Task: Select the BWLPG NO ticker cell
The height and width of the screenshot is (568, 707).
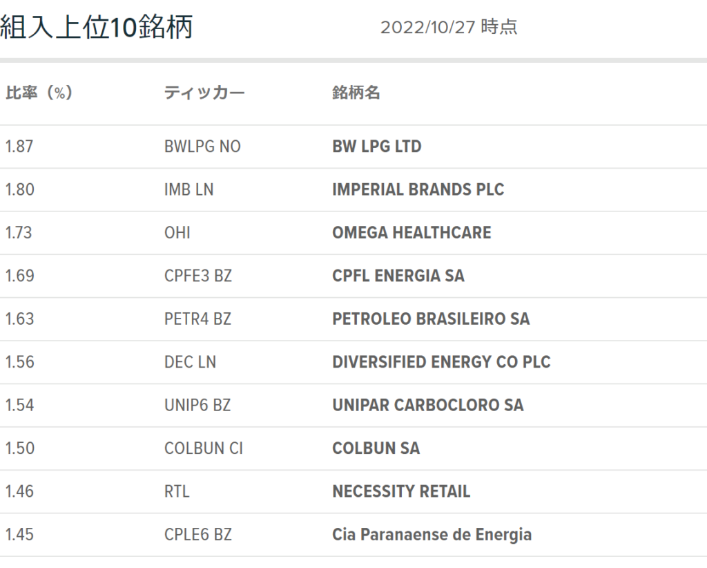Action: pos(202,146)
